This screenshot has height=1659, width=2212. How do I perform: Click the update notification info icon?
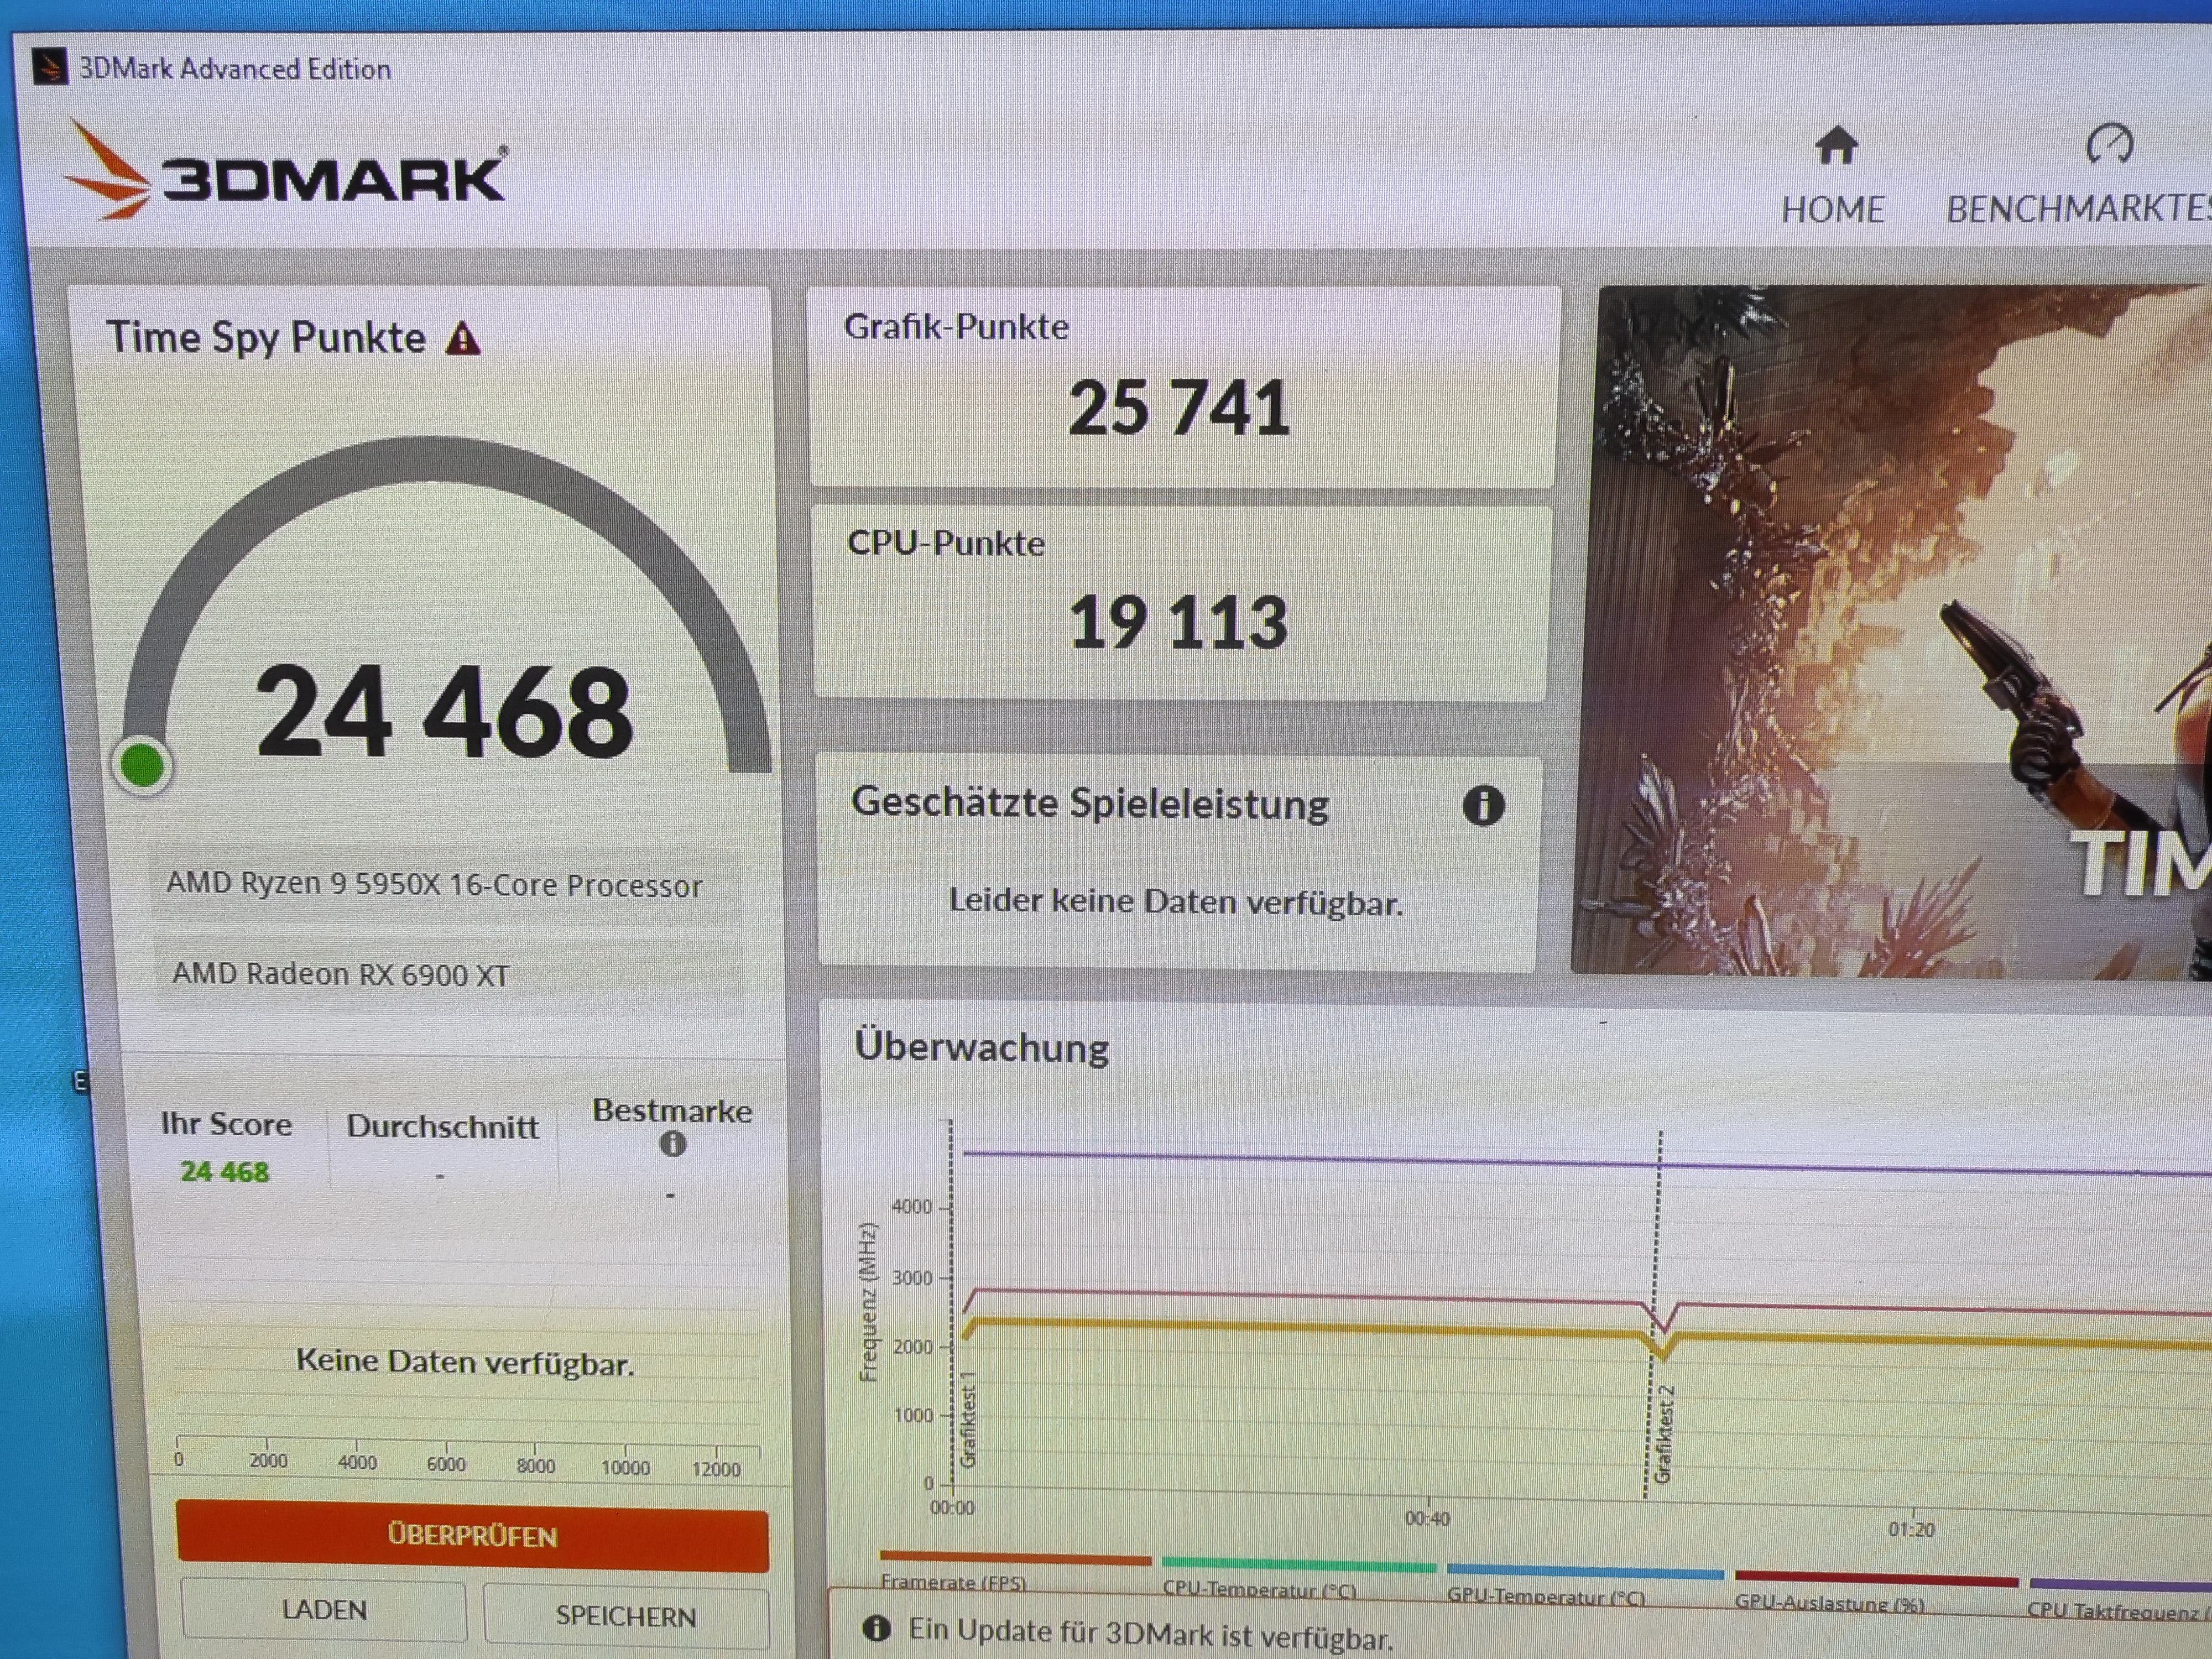876,1629
